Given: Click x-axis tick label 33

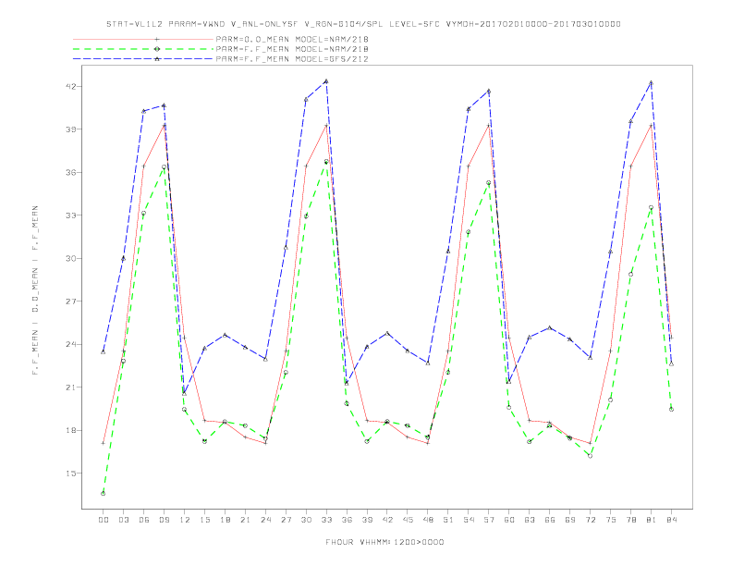Looking at the screenshot, I should 326,520.
